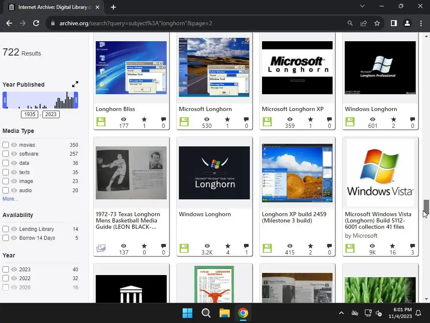The image size is (430, 323).
Task: Open a new browser tab
Action: 113,7
